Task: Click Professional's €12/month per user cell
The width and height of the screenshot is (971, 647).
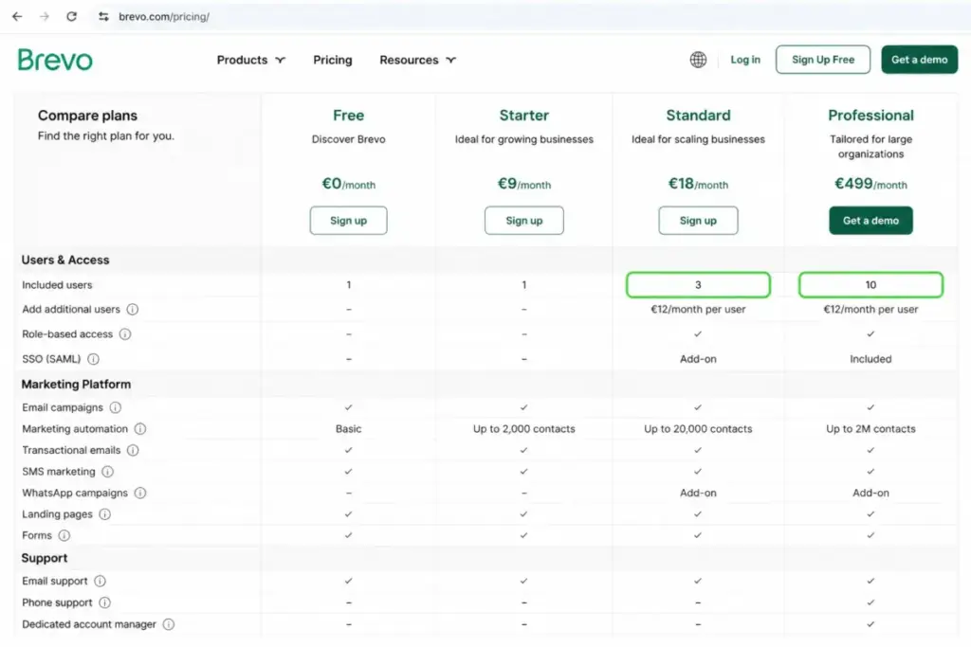Action: point(870,309)
